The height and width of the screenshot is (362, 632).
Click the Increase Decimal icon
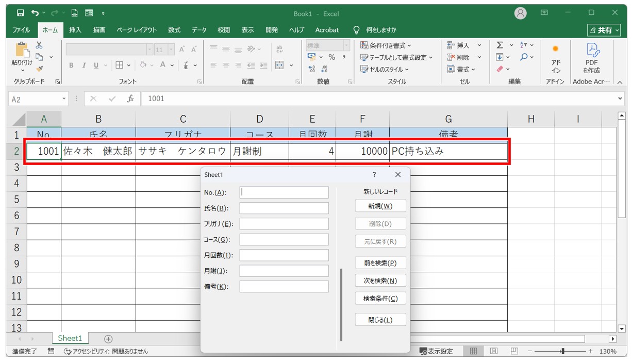pyautogui.click(x=312, y=69)
